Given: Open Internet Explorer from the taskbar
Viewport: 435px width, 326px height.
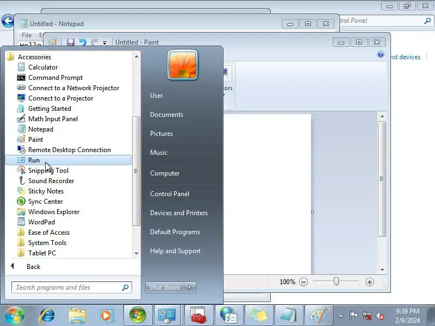Looking at the screenshot, I should [47, 316].
